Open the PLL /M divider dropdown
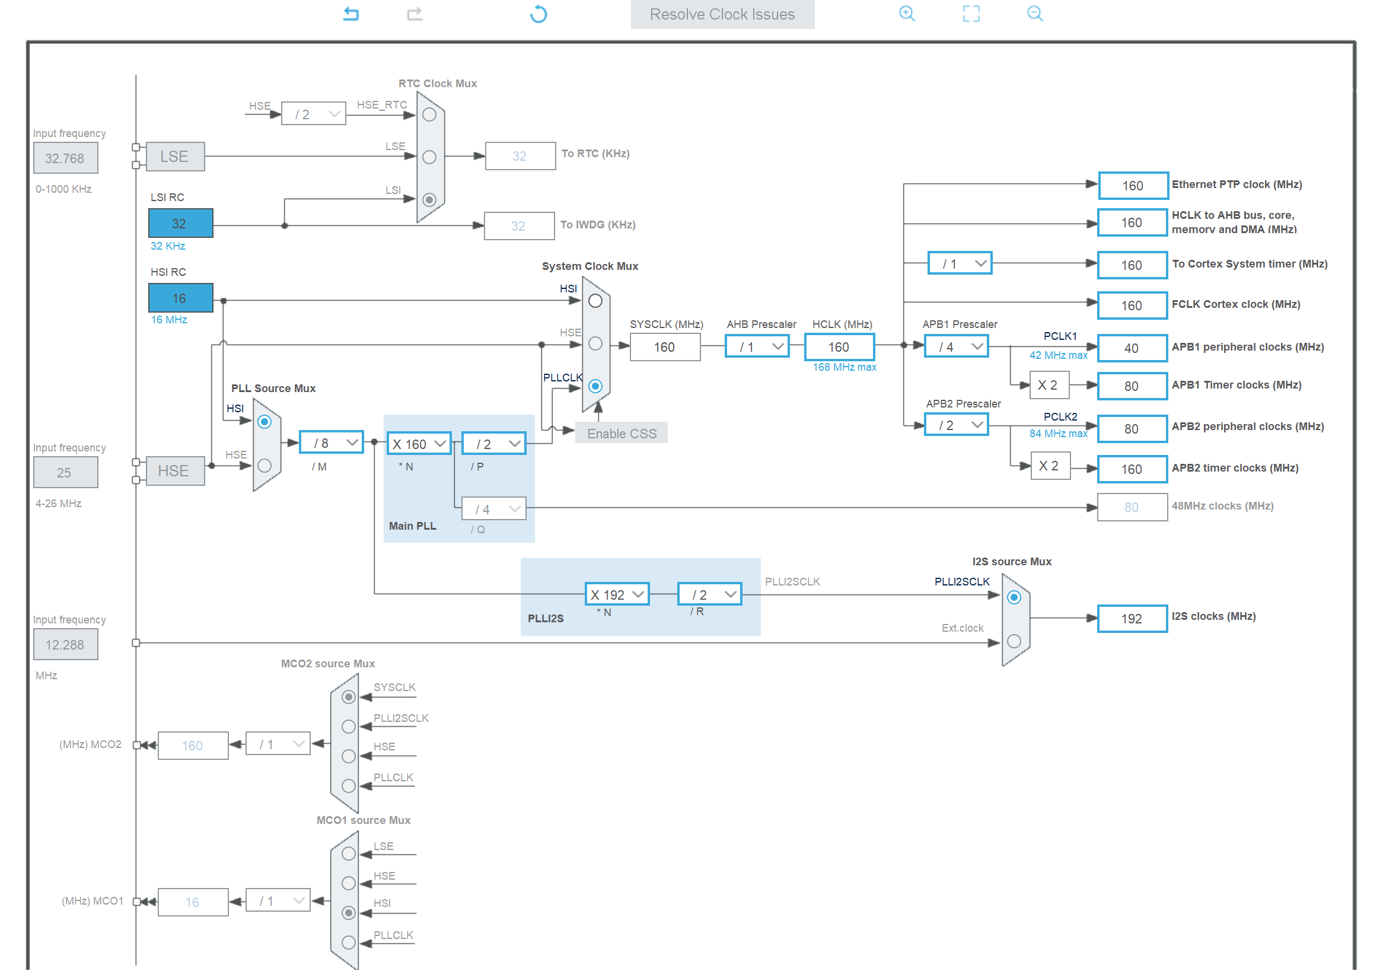This screenshot has width=1383, height=974. pos(332,443)
